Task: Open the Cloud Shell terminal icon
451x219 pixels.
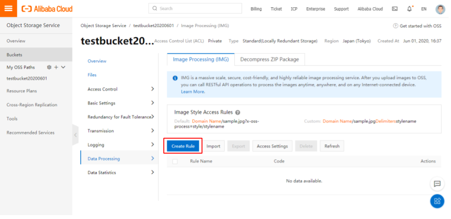Action: point(395,9)
